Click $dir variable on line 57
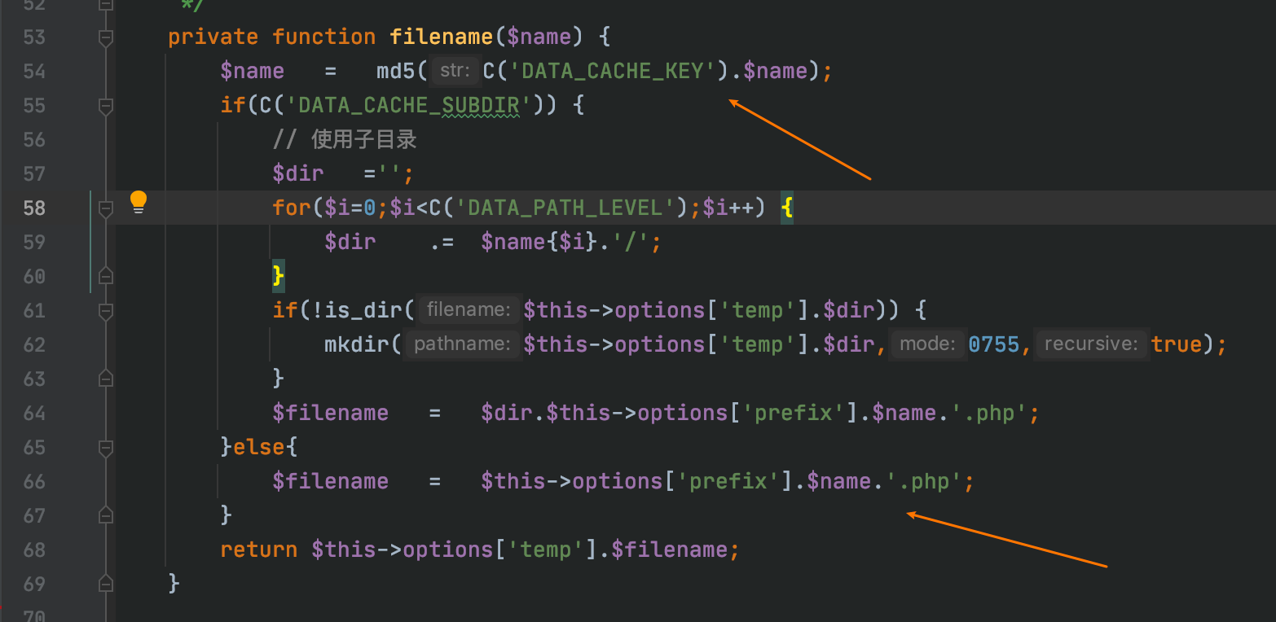The width and height of the screenshot is (1276, 622). tap(298, 174)
